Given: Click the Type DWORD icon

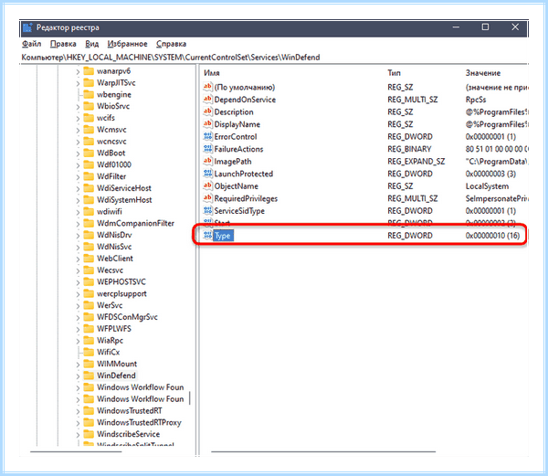Looking at the screenshot, I should point(207,235).
